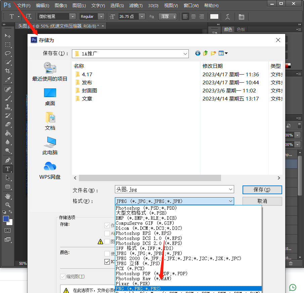Screen dimensions: 304x293
Task: Open WPS网盘 location in sidebar
Action: 50,170
